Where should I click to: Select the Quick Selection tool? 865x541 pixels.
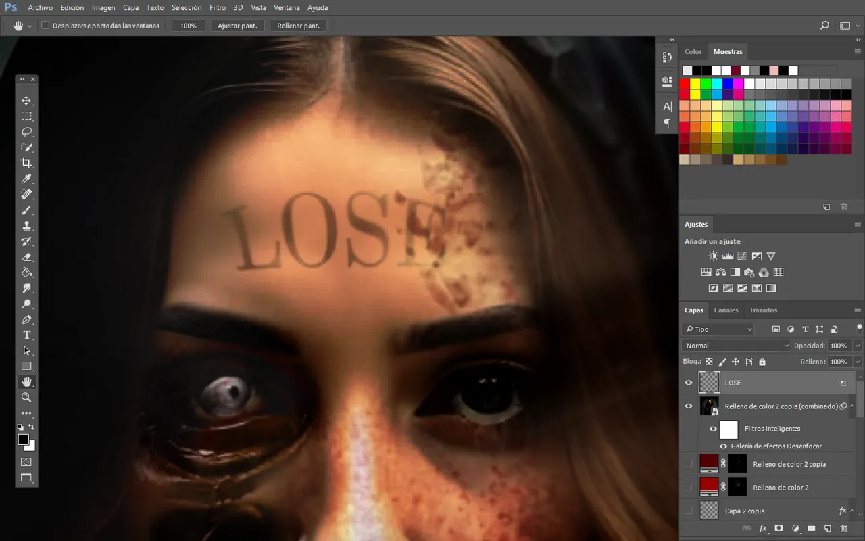[26, 147]
